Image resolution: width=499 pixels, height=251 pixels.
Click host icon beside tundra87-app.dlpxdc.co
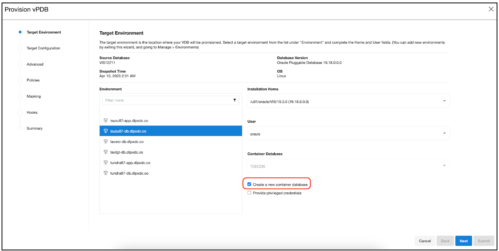[106, 162]
